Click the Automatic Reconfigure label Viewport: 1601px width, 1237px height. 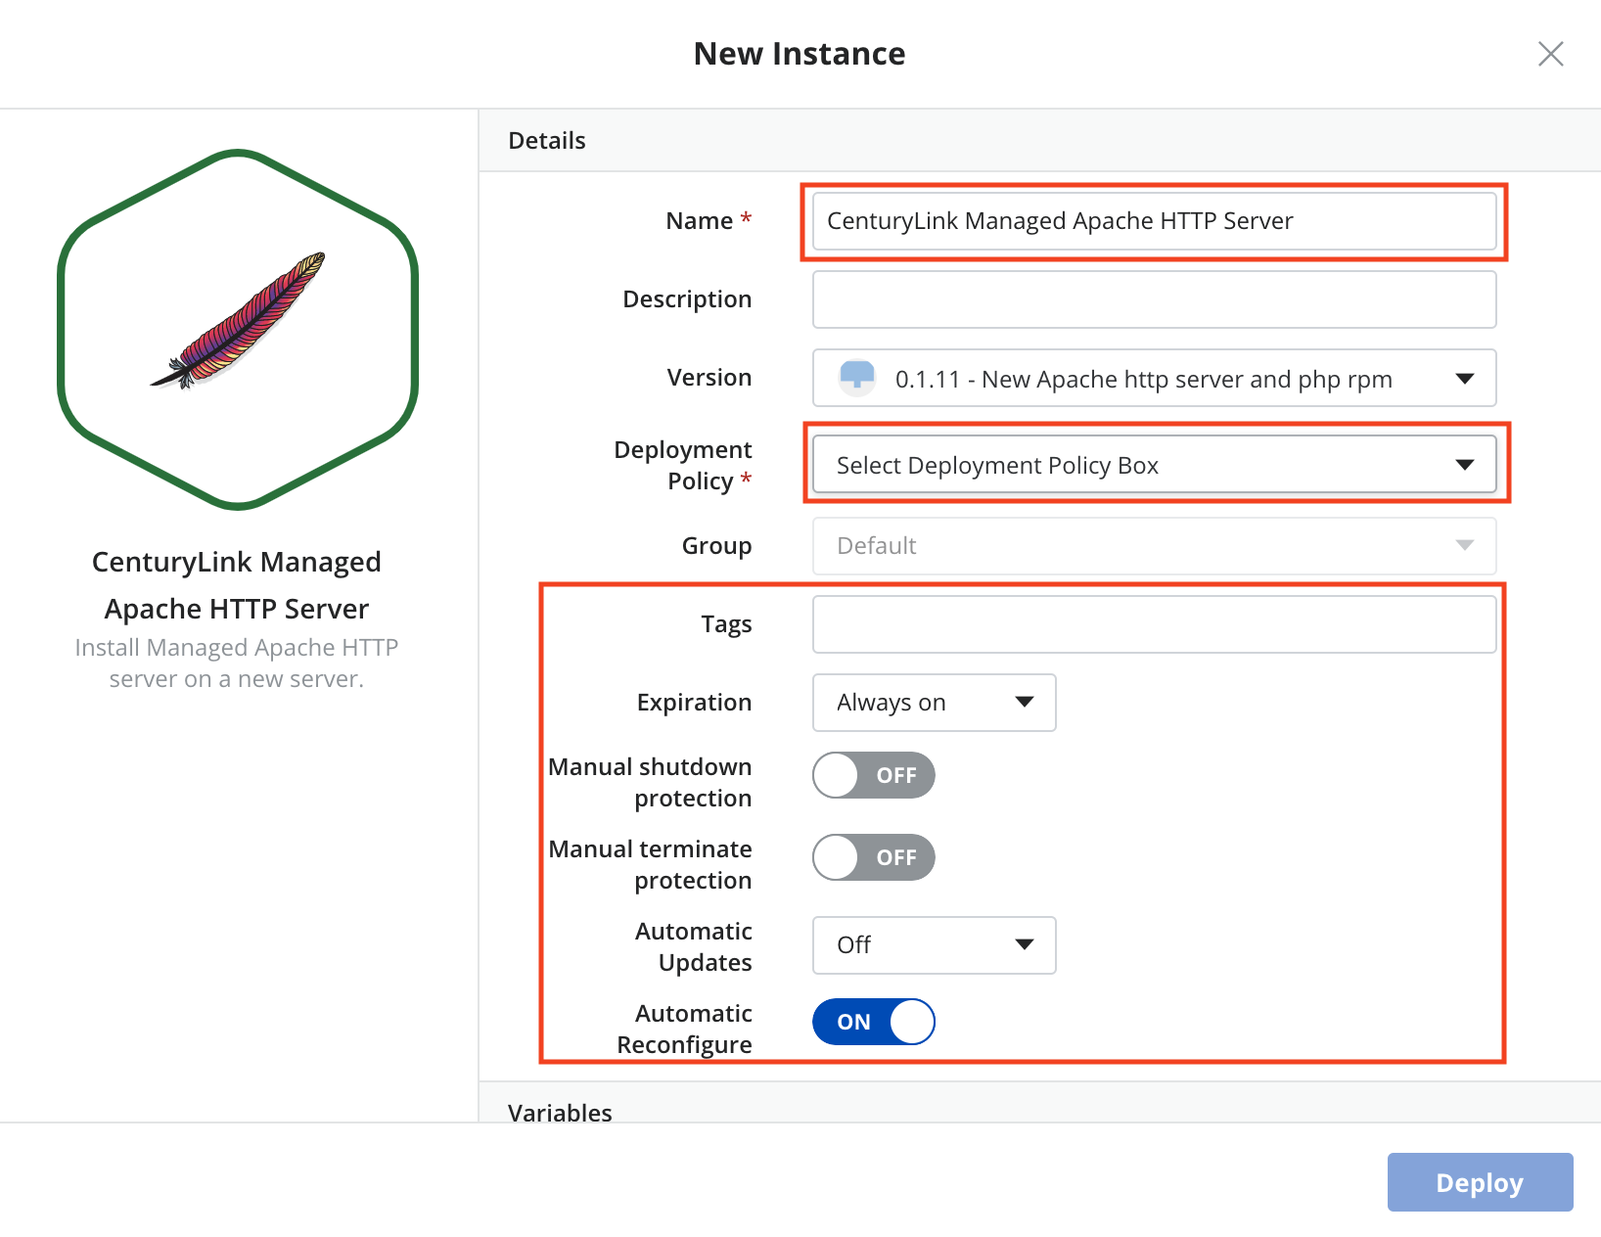[684, 1029]
